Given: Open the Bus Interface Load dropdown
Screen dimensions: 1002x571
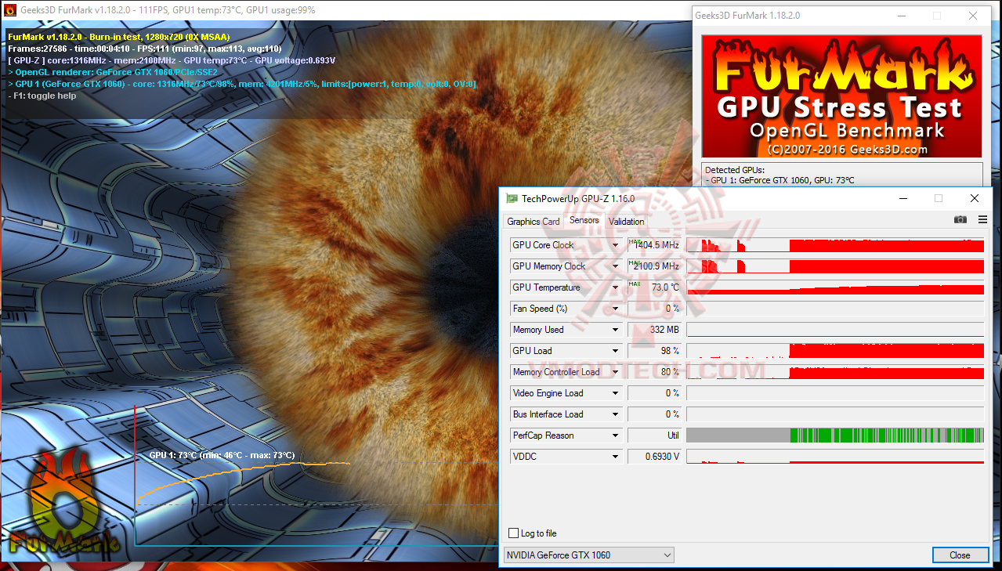Looking at the screenshot, I should [617, 414].
